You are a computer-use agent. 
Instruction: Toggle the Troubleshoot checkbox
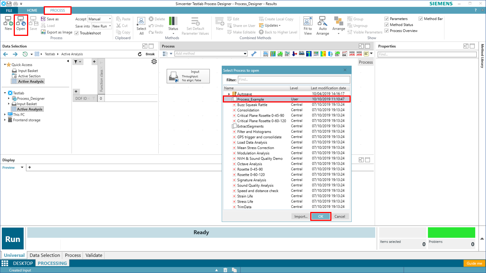77,33
